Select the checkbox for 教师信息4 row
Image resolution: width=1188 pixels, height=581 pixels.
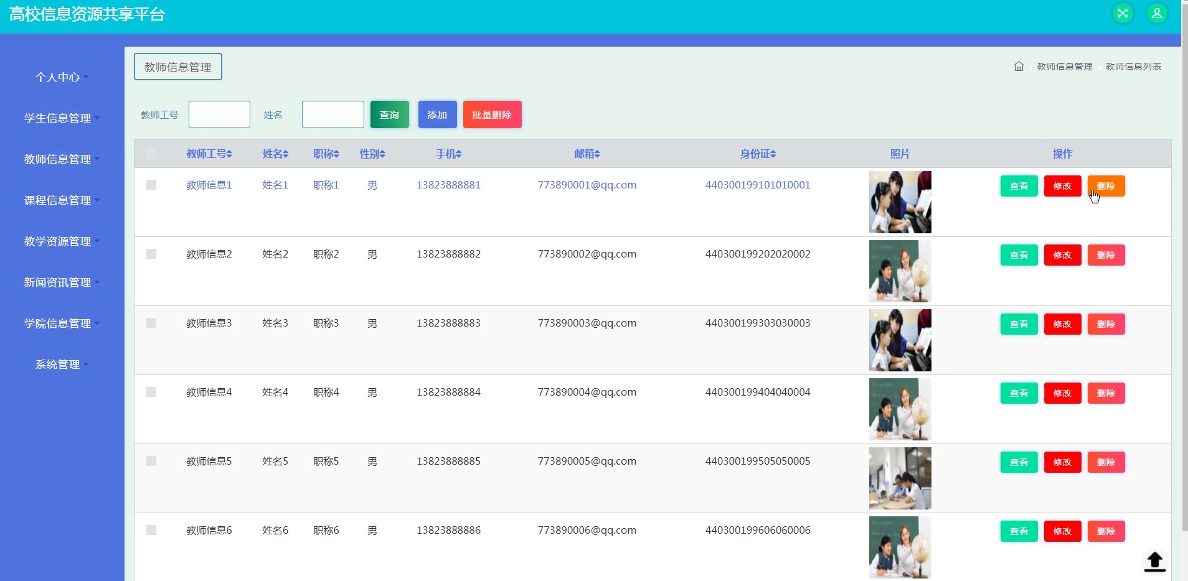point(151,392)
